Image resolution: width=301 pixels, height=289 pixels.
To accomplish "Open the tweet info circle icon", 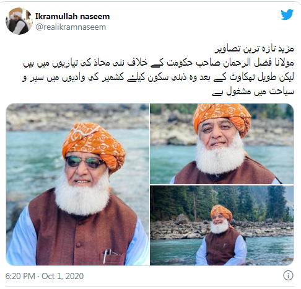I will tap(288, 275).
